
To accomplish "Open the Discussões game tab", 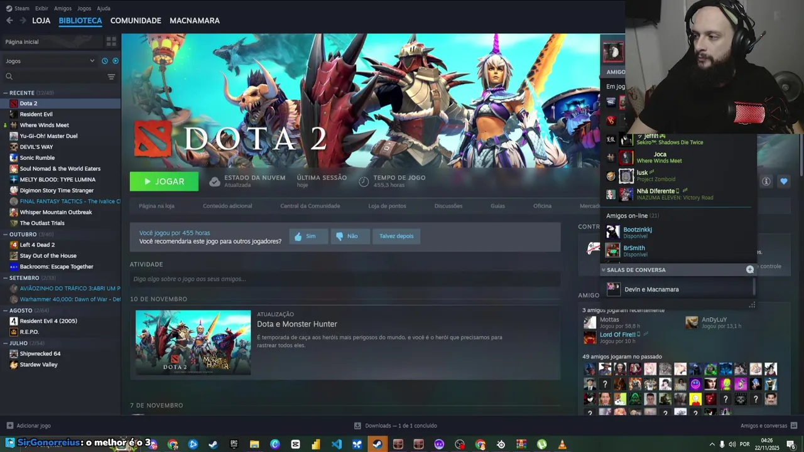I will (x=448, y=206).
